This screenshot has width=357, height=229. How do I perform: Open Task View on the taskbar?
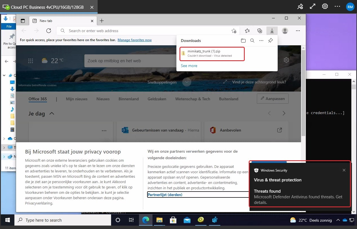[x=131, y=220]
